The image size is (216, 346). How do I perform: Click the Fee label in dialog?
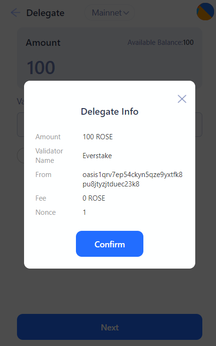pyautogui.click(x=41, y=198)
